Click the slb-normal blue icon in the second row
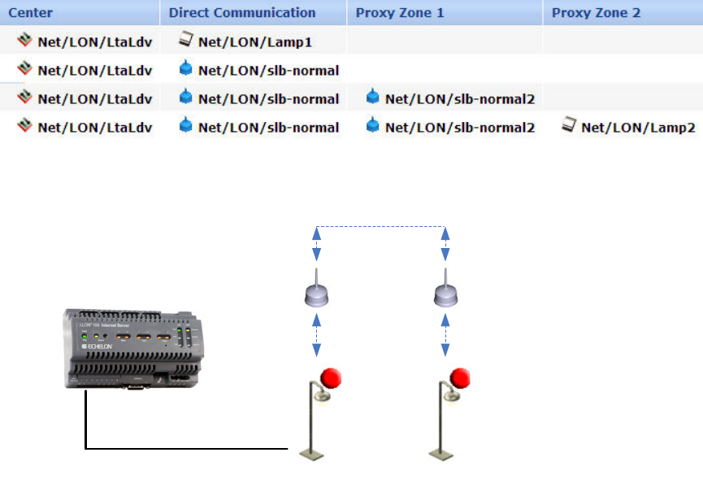This screenshot has width=703, height=483. pyautogui.click(x=185, y=68)
